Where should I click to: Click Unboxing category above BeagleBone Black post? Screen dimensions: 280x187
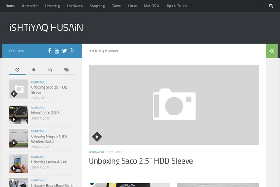tap(38, 180)
